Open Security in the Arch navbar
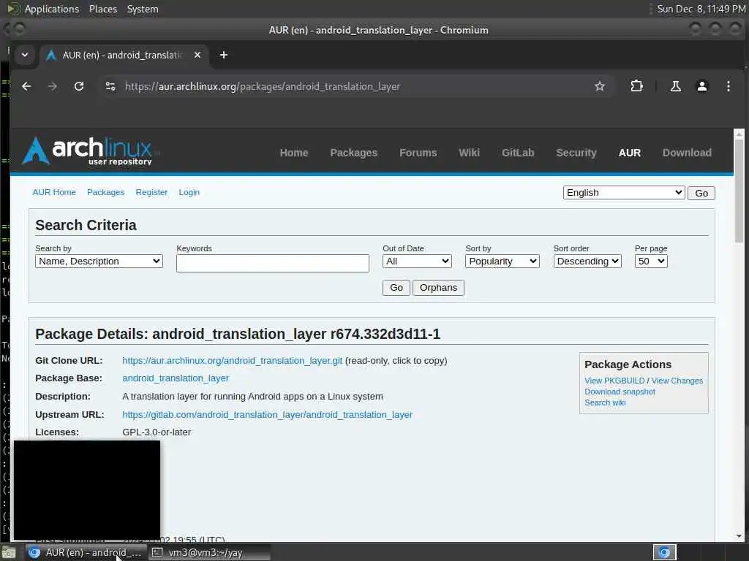Viewport: 749px width, 561px height. pos(576,153)
